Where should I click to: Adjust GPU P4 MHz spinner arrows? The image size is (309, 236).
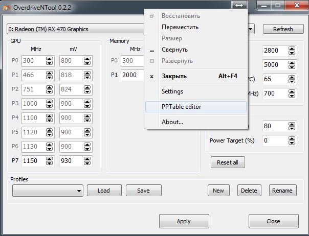pyautogui.click(x=49, y=118)
